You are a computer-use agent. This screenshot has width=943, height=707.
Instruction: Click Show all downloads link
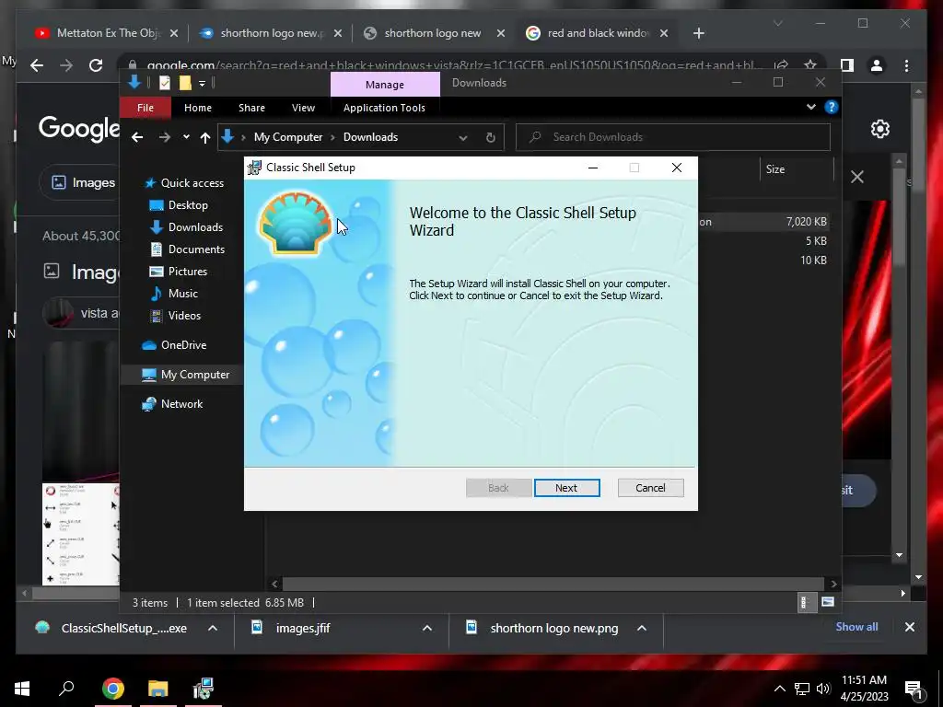856,626
